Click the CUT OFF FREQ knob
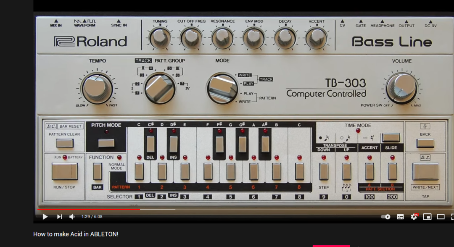The width and height of the screenshot is (454, 247). point(191,39)
